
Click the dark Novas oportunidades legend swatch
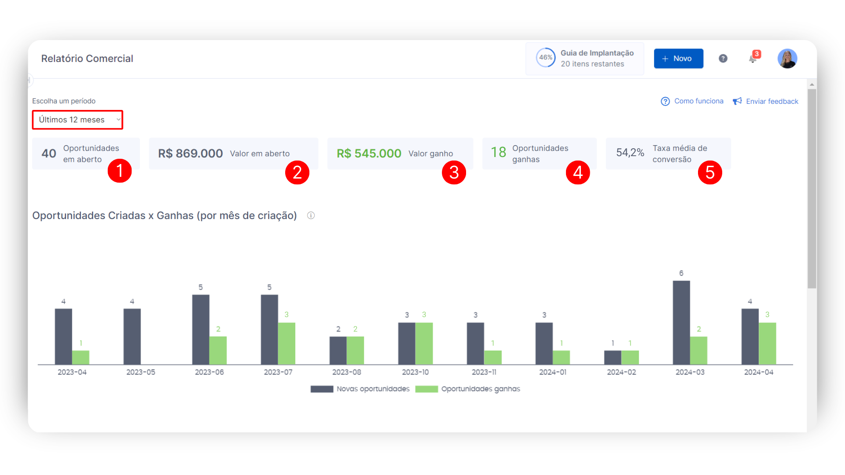322,389
